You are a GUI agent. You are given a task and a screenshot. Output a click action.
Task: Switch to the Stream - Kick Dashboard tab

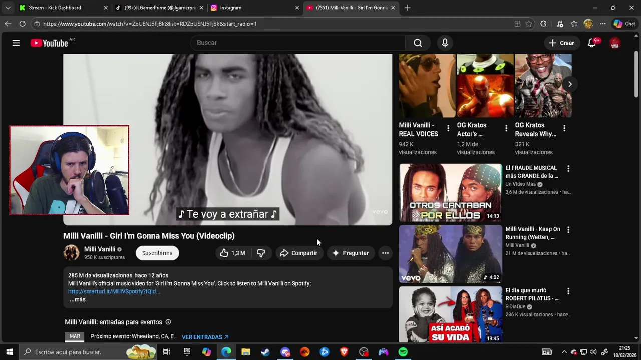[x=63, y=8]
